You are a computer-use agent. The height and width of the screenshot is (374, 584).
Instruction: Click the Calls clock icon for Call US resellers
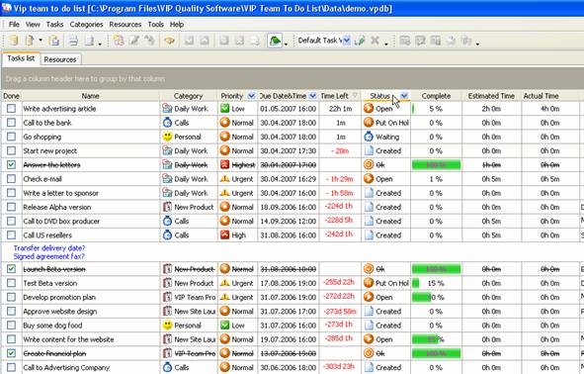167,234
